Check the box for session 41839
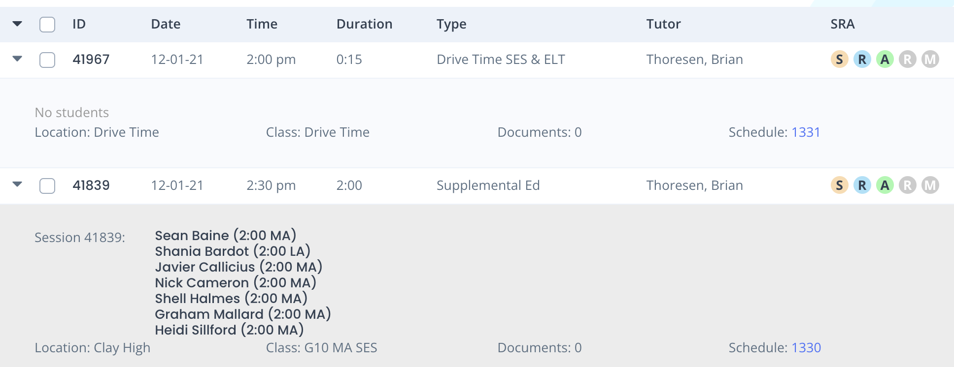Screen dimensions: 954x367 tap(47, 186)
